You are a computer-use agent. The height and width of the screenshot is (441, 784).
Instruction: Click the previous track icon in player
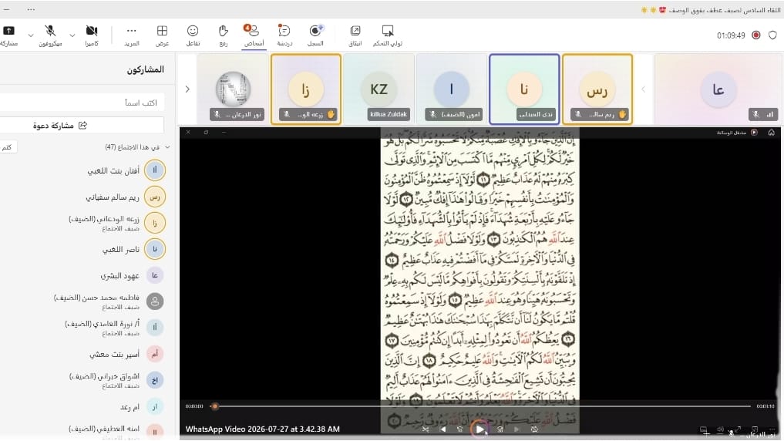click(443, 429)
